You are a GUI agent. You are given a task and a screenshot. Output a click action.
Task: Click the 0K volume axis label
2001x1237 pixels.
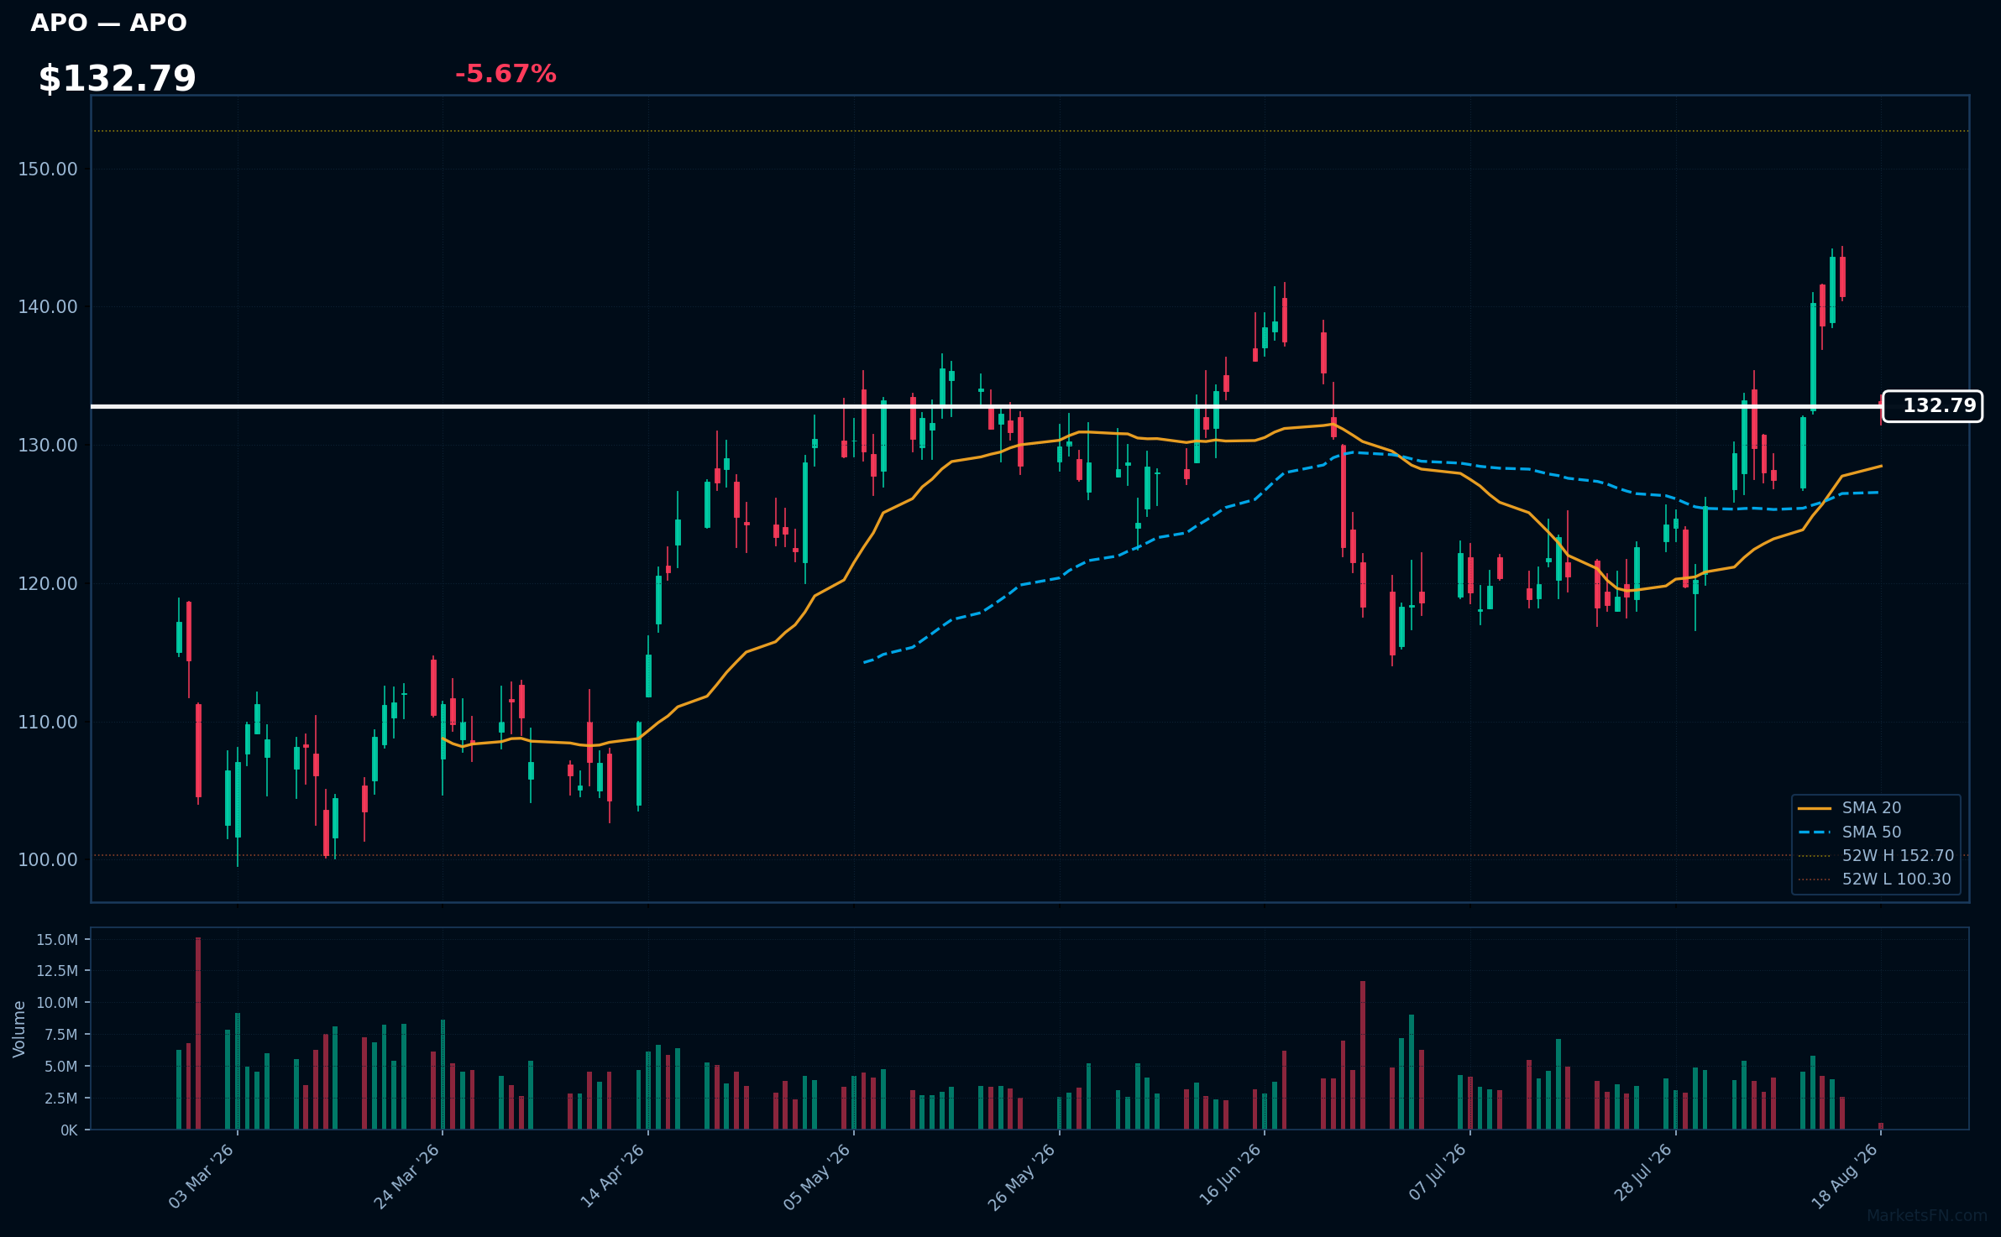click(x=69, y=1130)
